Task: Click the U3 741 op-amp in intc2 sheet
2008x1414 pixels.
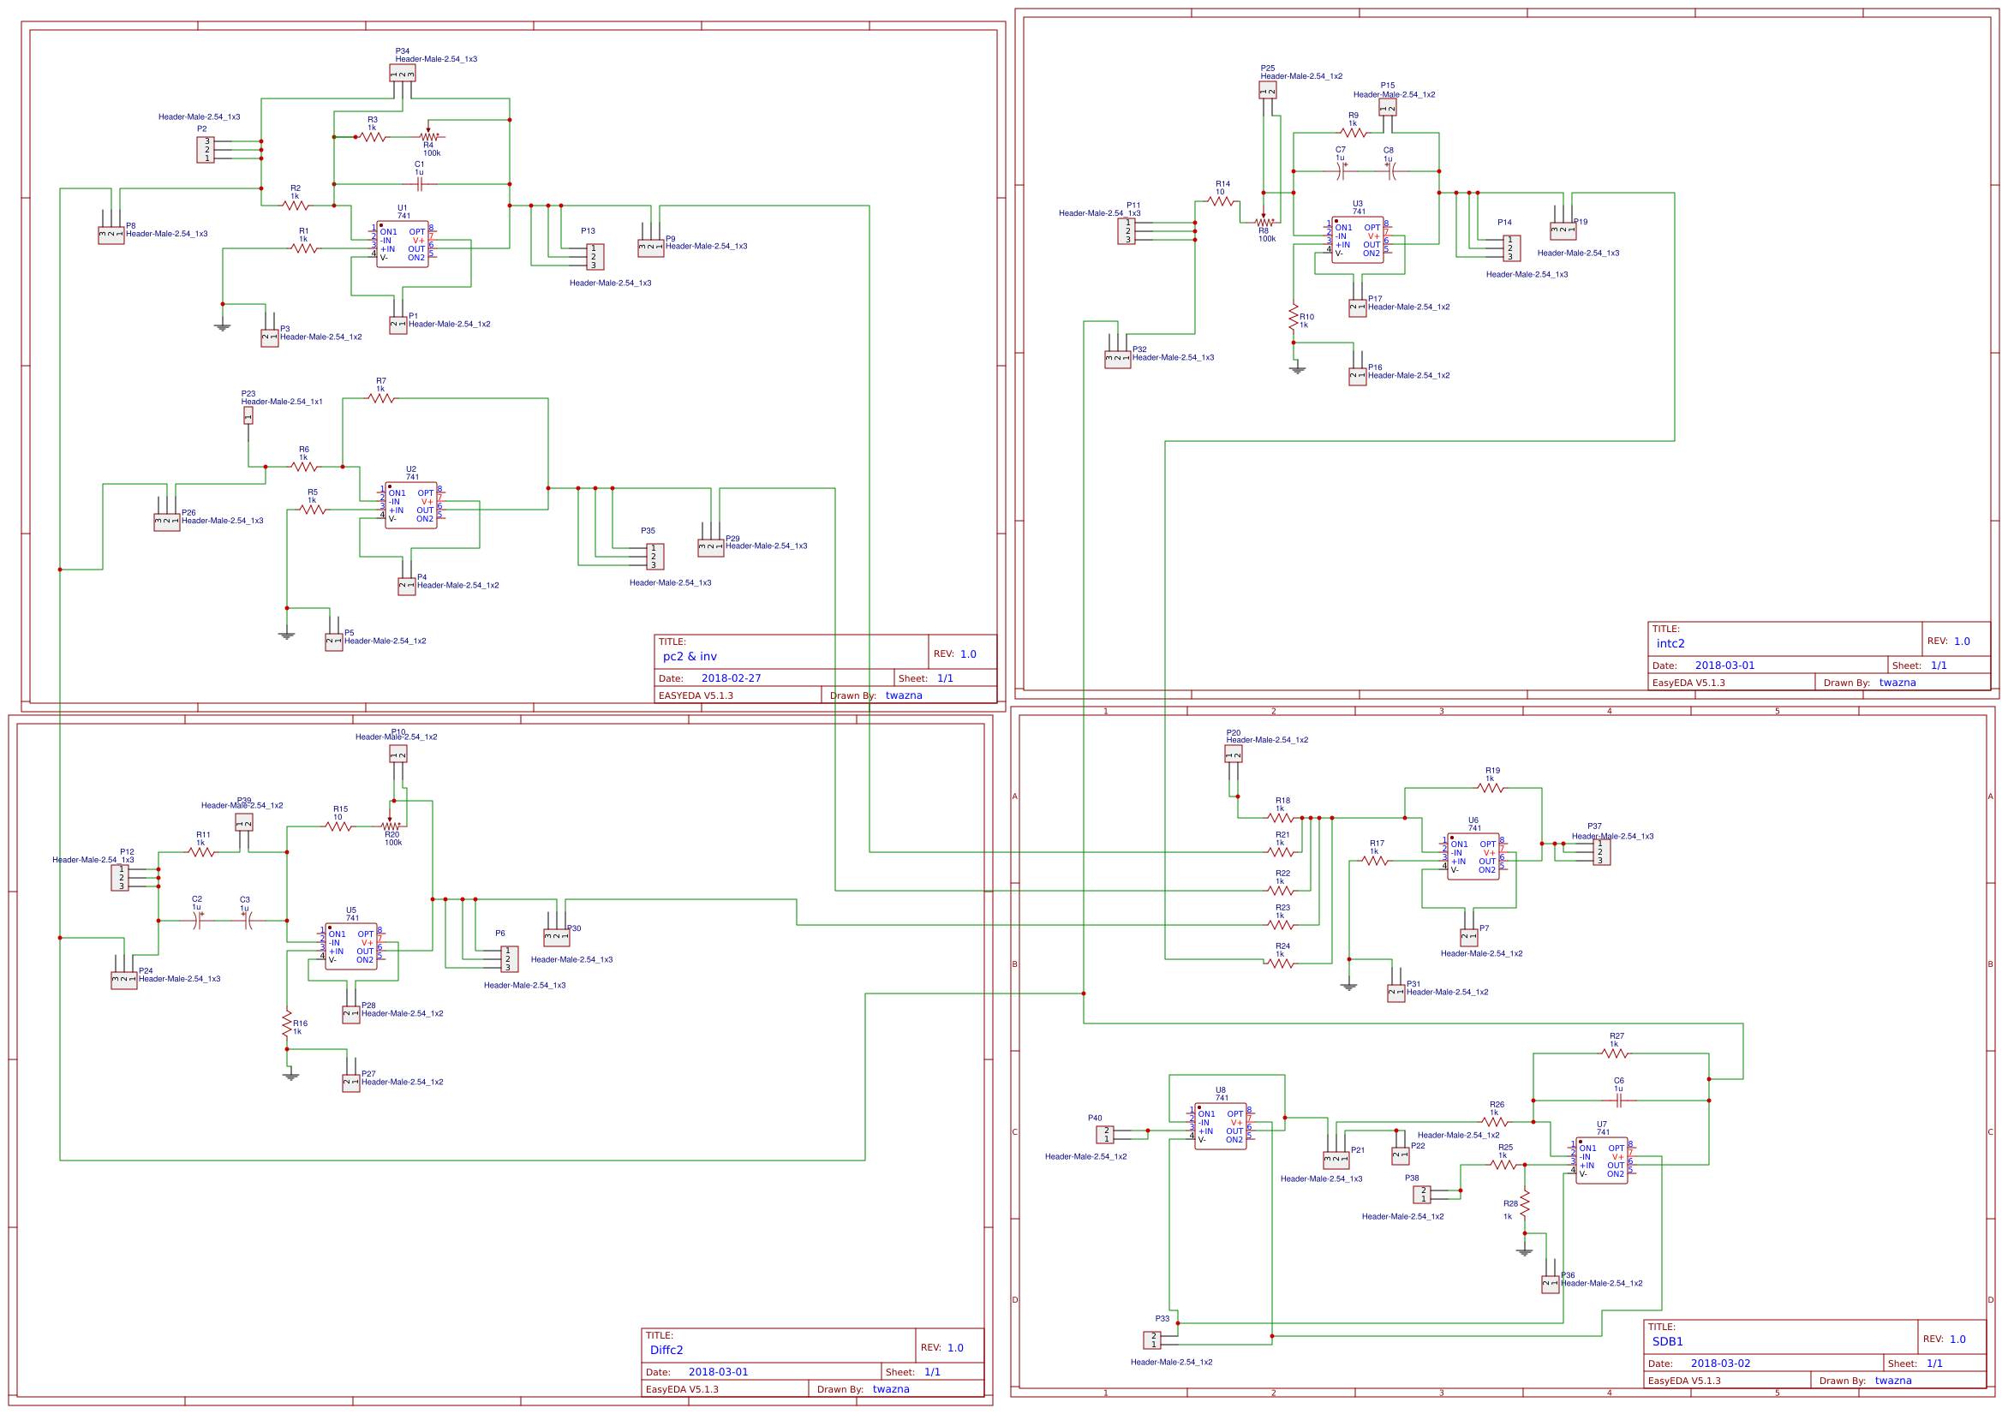Action: pos(1357,240)
